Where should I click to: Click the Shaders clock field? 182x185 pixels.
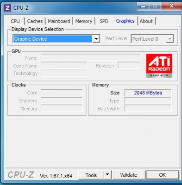pos(62,101)
